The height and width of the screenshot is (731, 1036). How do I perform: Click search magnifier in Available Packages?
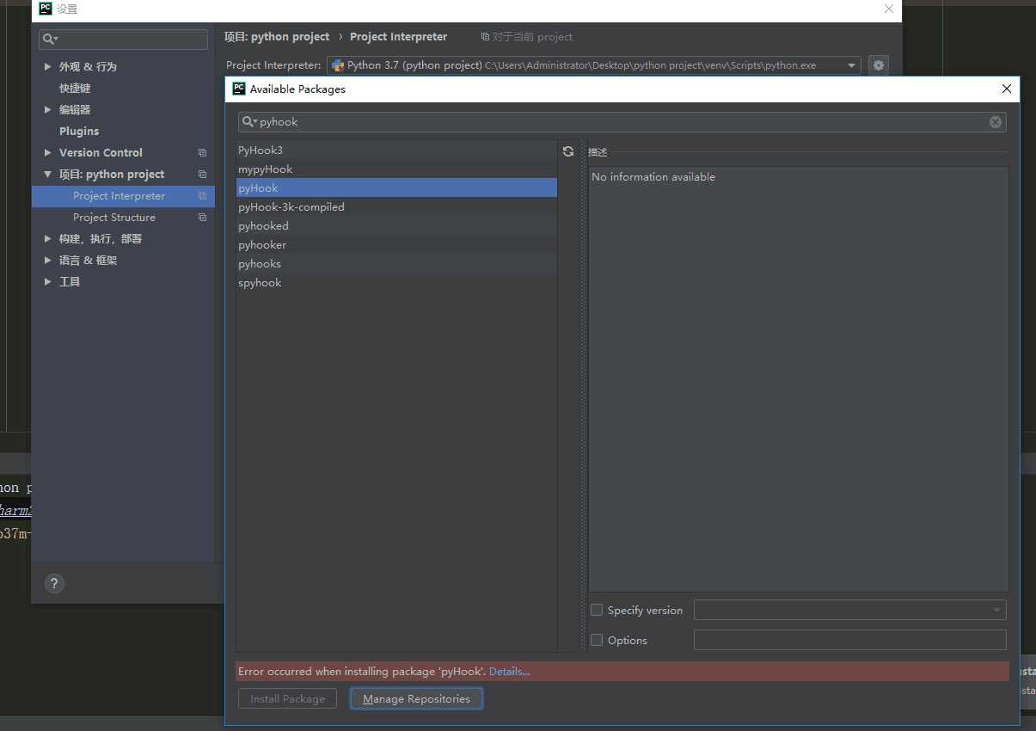click(249, 122)
